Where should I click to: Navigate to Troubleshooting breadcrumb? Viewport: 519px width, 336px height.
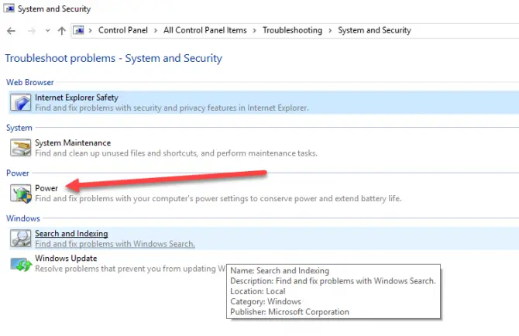click(292, 30)
